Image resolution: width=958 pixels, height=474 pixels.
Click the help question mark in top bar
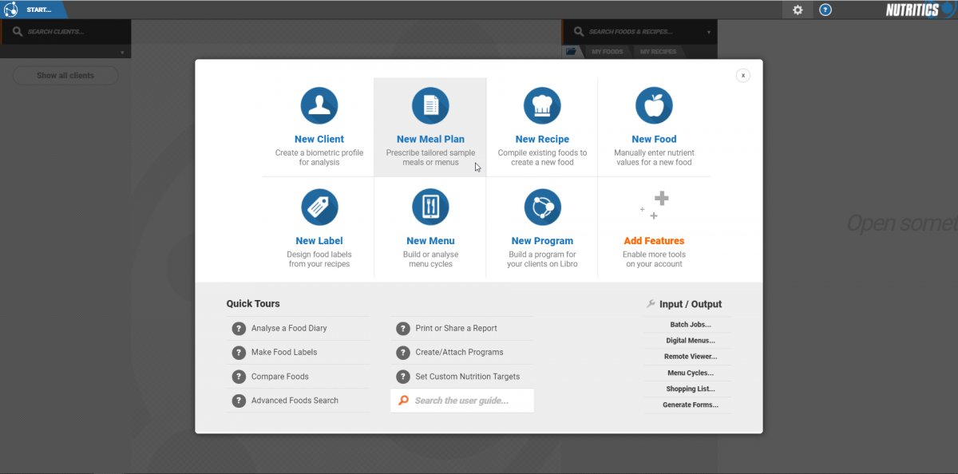825,10
